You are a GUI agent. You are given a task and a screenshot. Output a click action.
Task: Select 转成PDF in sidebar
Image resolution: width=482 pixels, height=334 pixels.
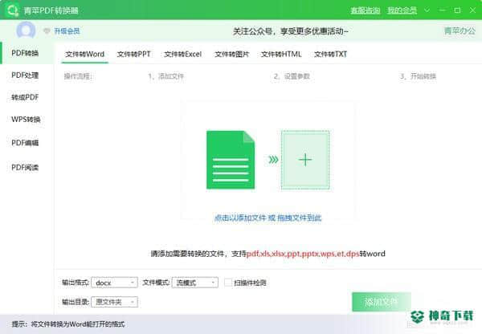[27, 97]
